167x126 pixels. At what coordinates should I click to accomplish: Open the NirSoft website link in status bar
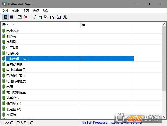click(126, 123)
